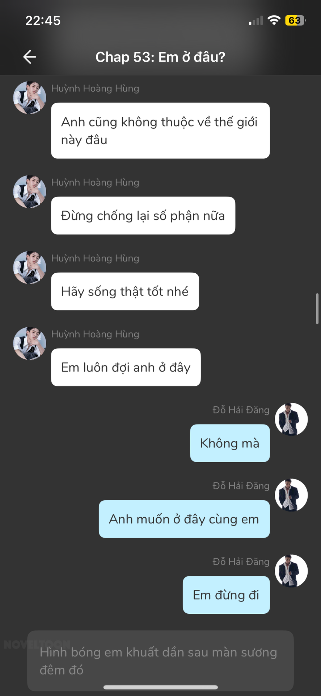Tap the "Anh muốn ở đây cùng em" bubble
Viewport: 321px width, 696px height.
coord(184,519)
